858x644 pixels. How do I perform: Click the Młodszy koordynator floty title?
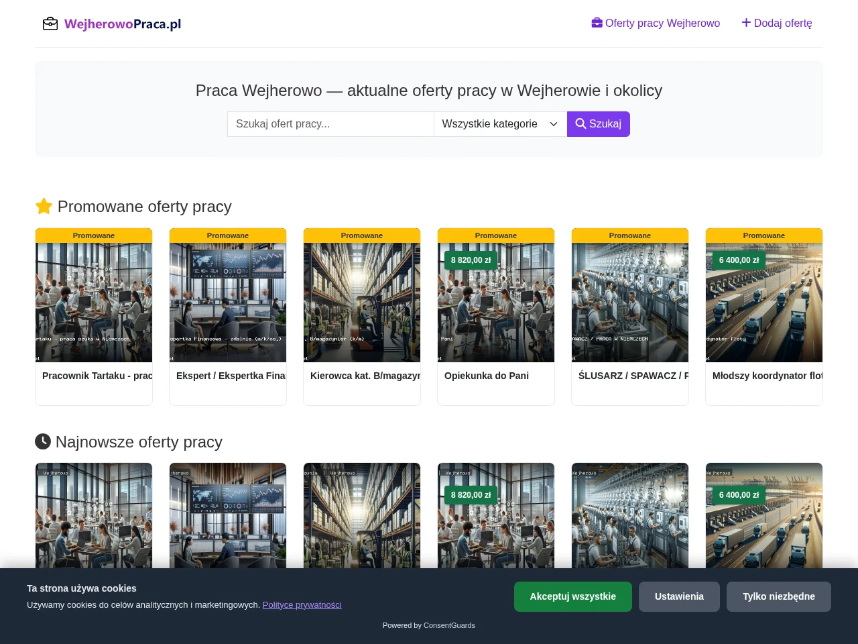click(x=768, y=376)
